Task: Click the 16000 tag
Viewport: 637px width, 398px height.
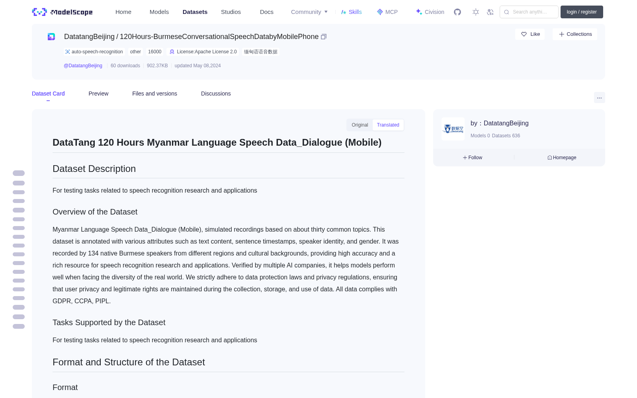Action: coord(155,52)
